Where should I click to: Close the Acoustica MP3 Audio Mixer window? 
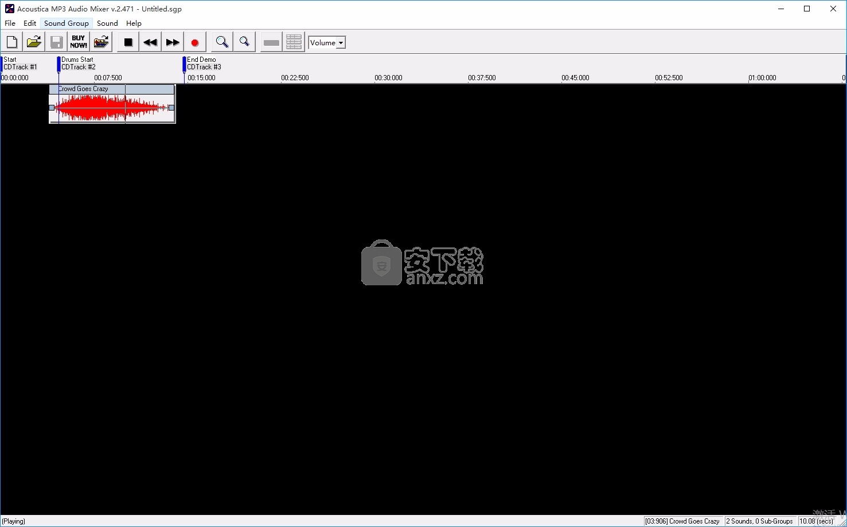click(x=833, y=9)
